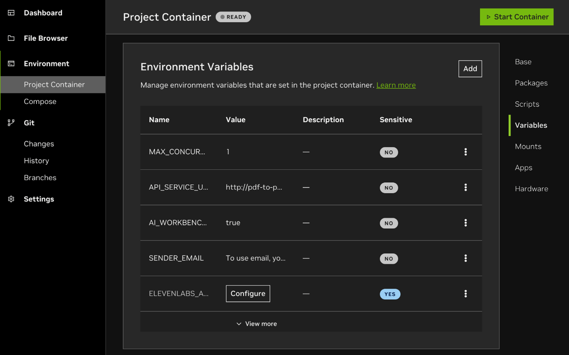Open options menu for SENDER_EMAIL variable
Image resolution: width=569 pixels, height=355 pixels.
pos(466,258)
